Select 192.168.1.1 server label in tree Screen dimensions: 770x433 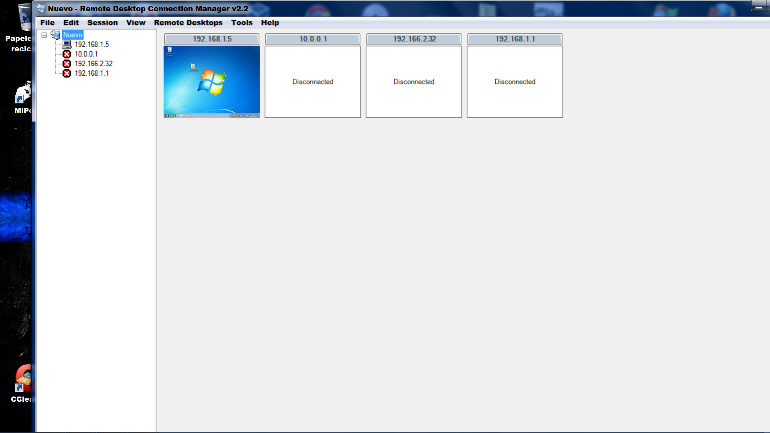coord(91,73)
